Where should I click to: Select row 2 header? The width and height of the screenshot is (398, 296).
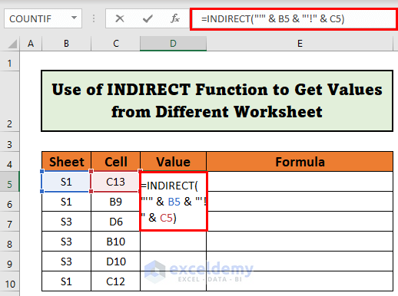10,101
